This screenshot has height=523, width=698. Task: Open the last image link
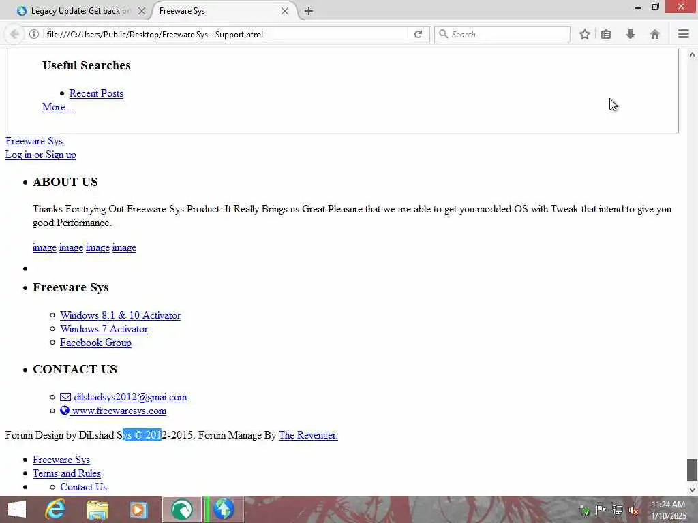pos(124,247)
